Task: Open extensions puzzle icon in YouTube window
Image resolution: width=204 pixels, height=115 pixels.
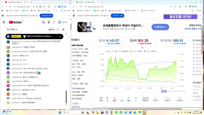Action: point(49,7)
